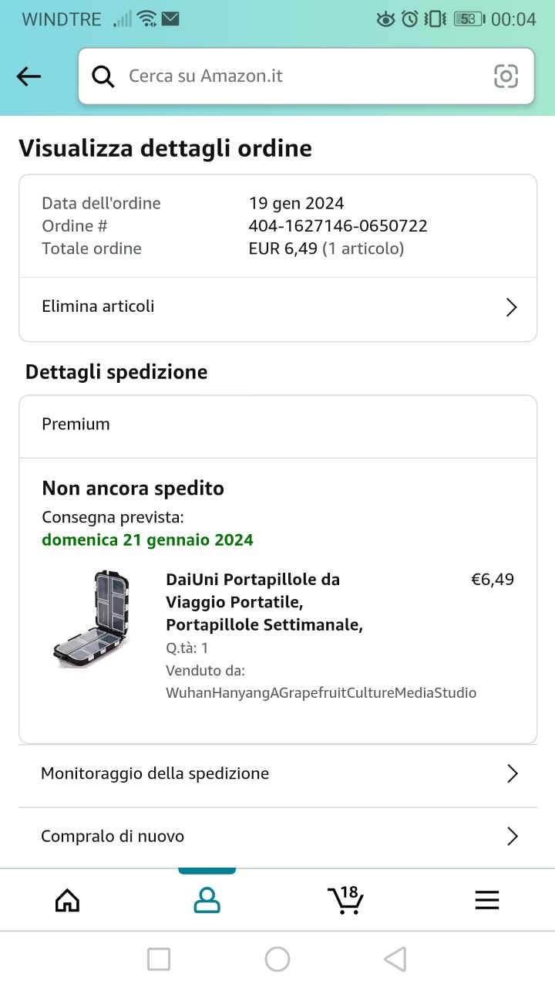
Task: Tap the pill box product thumbnail
Action: click(x=92, y=619)
